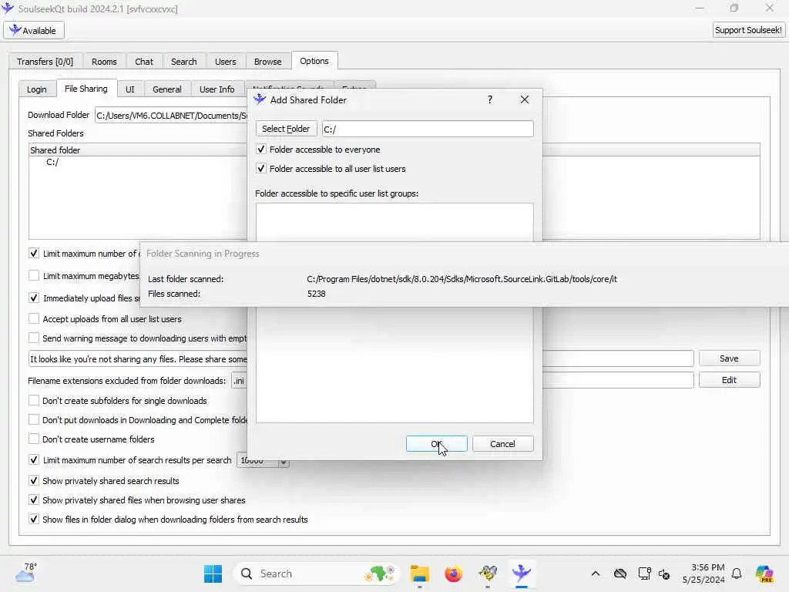The height and width of the screenshot is (592, 789).
Task: Toggle Show files in folder dialog checkbox
Action: (x=34, y=519)
